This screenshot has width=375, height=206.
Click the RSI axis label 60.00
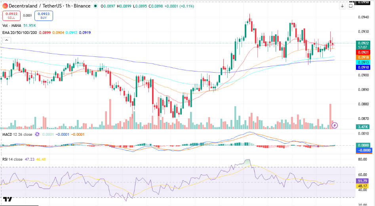click(363, 175)
